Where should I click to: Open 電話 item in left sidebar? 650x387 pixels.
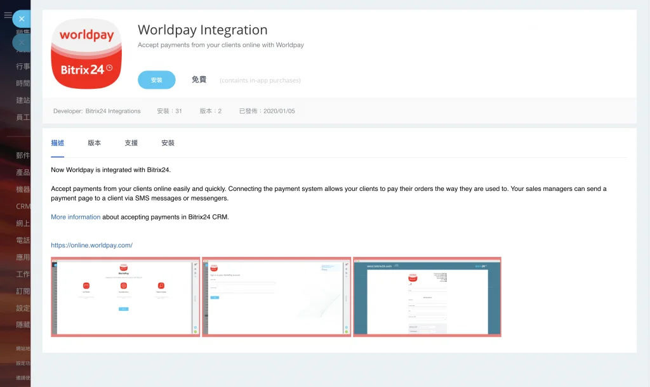[23, 240]
